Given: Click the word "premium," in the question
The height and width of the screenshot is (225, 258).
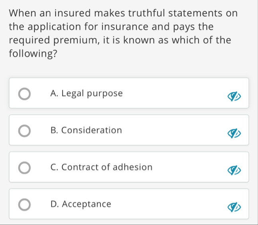Looking at the screenshot, I should (x=77, y=40).
